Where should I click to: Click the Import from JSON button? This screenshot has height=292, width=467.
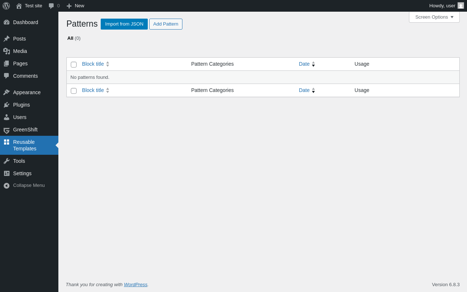[x=124, y=24]
